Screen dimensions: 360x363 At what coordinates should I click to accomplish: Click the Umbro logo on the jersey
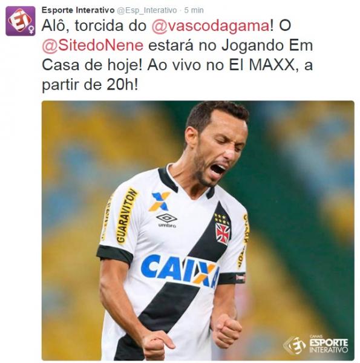click(x=167, y=220)
